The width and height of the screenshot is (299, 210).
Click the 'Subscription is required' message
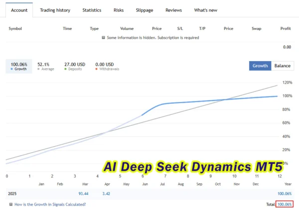point(178,37)
